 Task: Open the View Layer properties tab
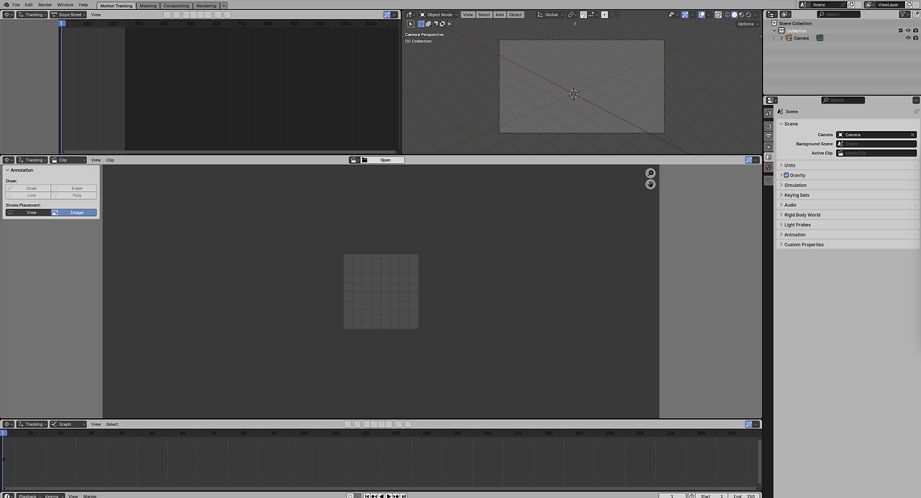coord(768,147)
